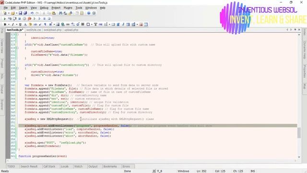Expand the Italic options dropdown

tap(16, 25)
